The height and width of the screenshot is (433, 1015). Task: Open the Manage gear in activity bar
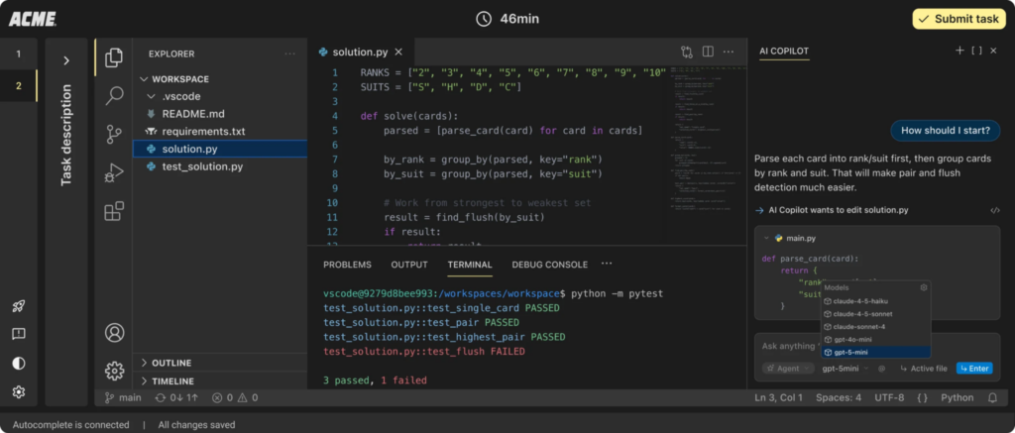115,371
